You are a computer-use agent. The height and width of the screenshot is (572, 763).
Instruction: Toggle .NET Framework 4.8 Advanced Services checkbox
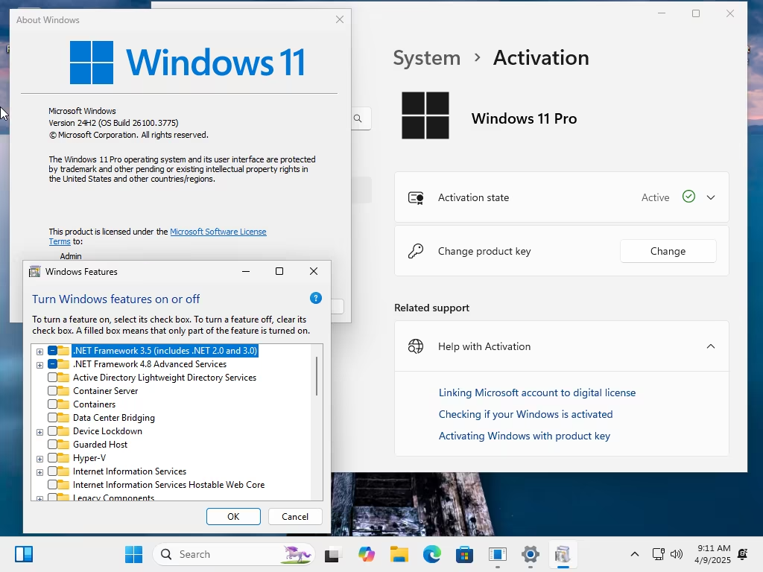(53, 363)
